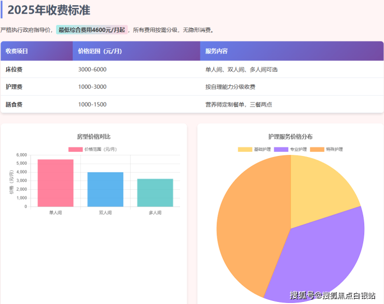Select the blue 双人间 bar
Screen dimensions: 384x304
(x=105, y=189)
